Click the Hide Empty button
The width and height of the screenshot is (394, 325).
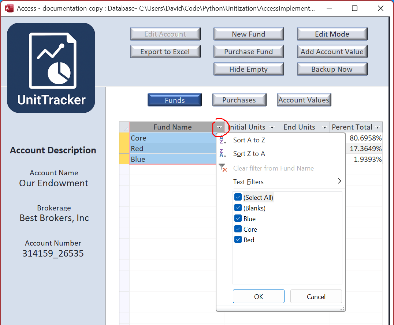point(249,69)
